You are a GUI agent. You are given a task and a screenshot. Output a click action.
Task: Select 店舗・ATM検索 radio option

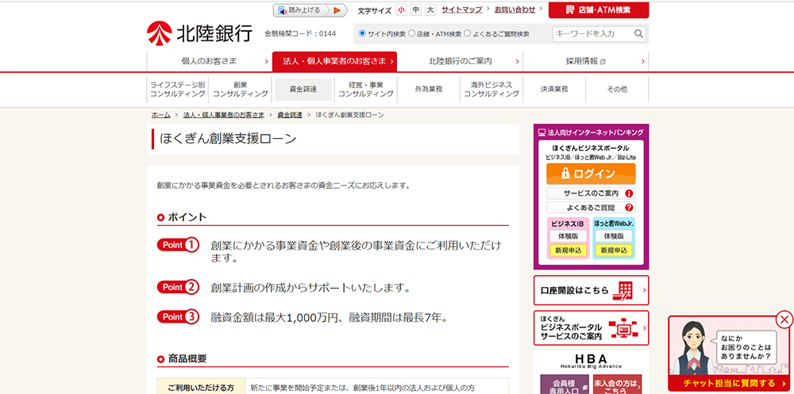(411, 33)
